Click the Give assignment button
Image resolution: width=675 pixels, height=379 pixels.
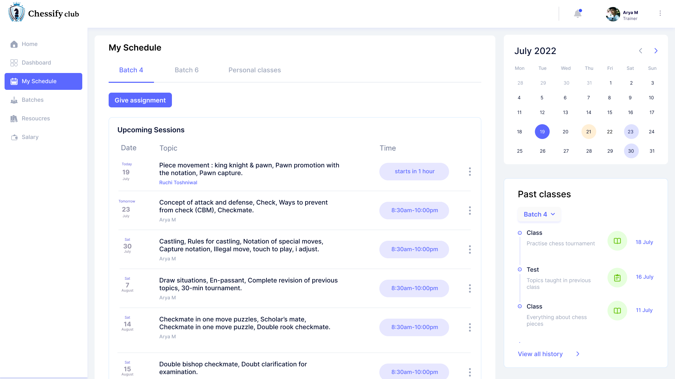pyautogui.click(x=140, y=100)
